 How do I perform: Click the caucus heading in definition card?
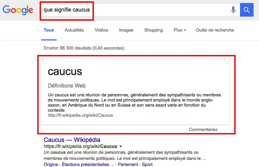[65, 72]
